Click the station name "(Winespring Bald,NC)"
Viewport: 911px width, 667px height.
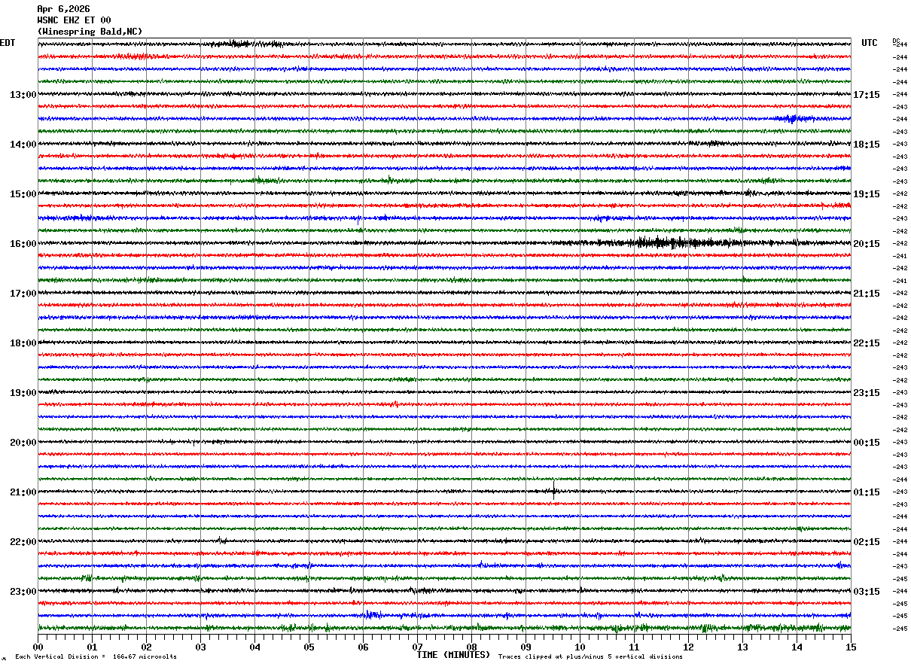tap(90, 32)
